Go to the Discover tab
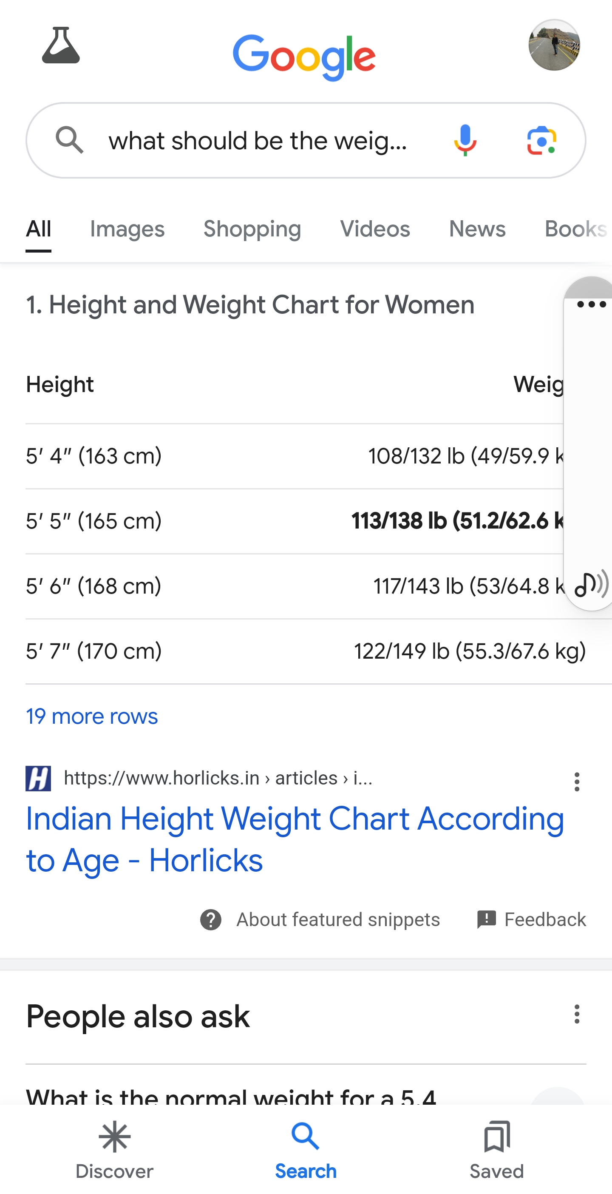The height and width of the screenshot is (1194, 612). [x=114, y=1149]
